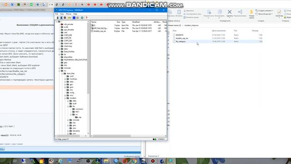This screenshot has width=291, height=164.
Task: Collapse the lte folder node
Action: click(x=68, y=106)
